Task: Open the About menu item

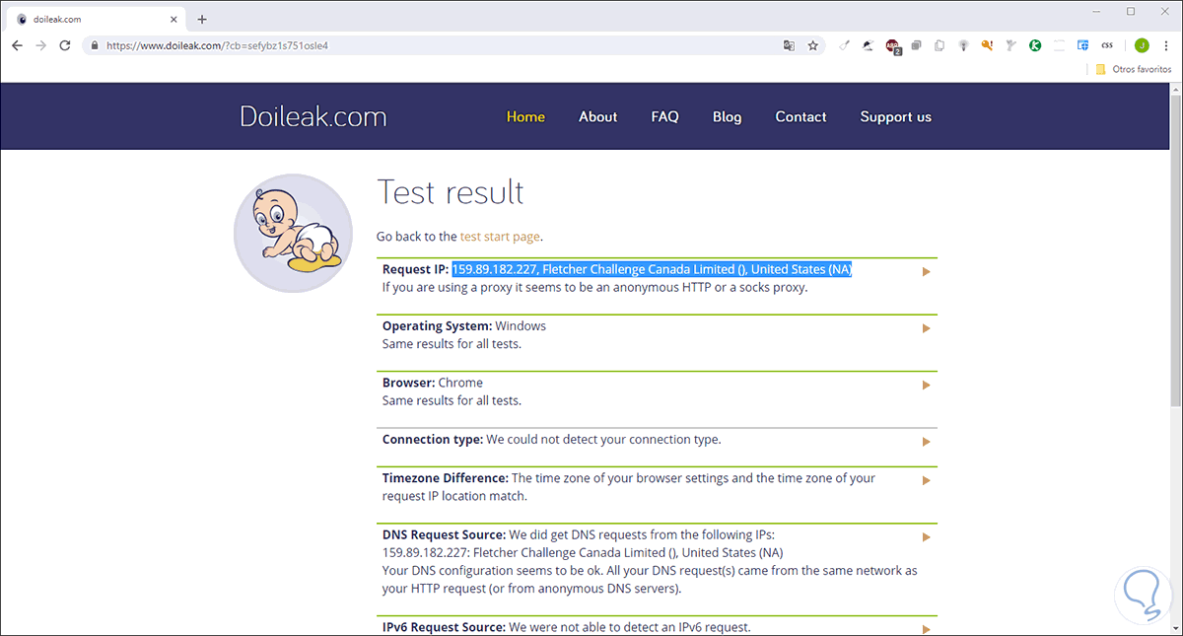Action: tap(597, 116)
